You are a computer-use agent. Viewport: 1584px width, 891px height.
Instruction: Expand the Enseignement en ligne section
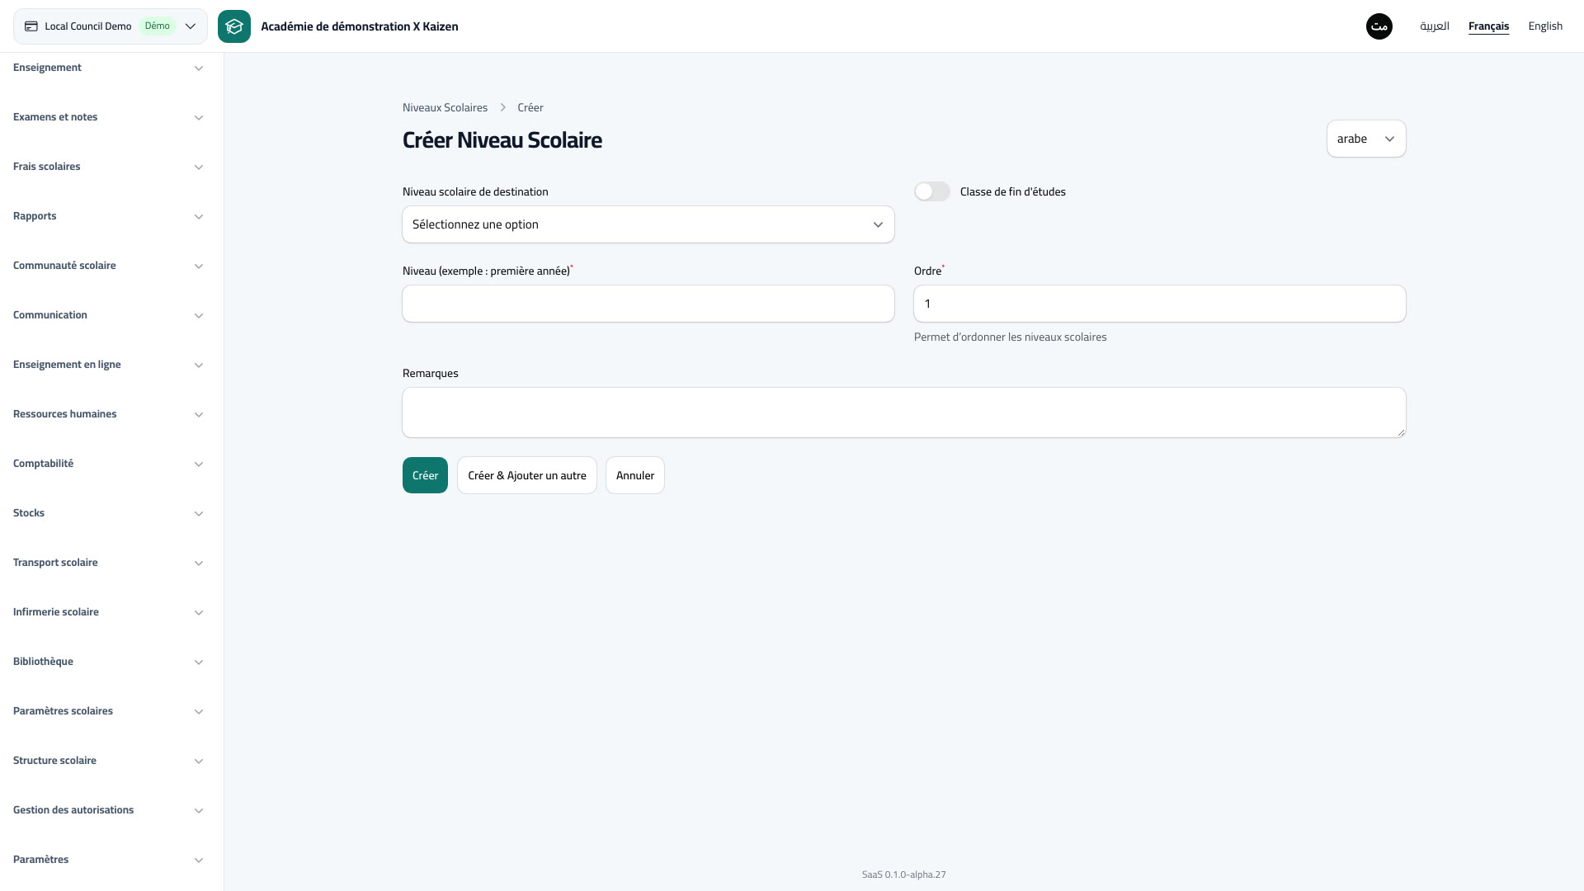(x=109, y=365)
